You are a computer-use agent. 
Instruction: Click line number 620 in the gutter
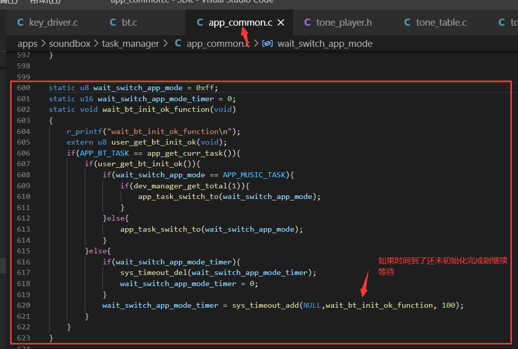[24, 305]
